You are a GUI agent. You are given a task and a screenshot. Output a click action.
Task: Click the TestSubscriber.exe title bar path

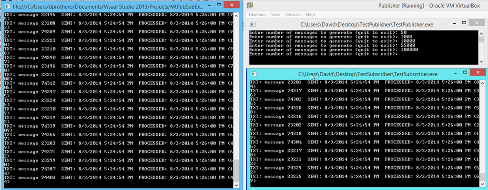click(x=368, y=74)
